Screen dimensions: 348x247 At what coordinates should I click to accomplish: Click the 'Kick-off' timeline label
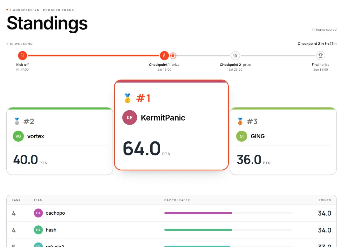[23, 65]
